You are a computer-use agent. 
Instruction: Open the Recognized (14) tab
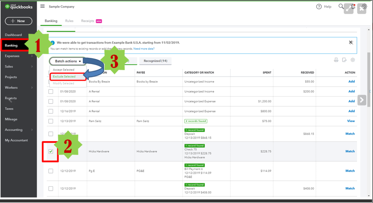coord(155,61)
